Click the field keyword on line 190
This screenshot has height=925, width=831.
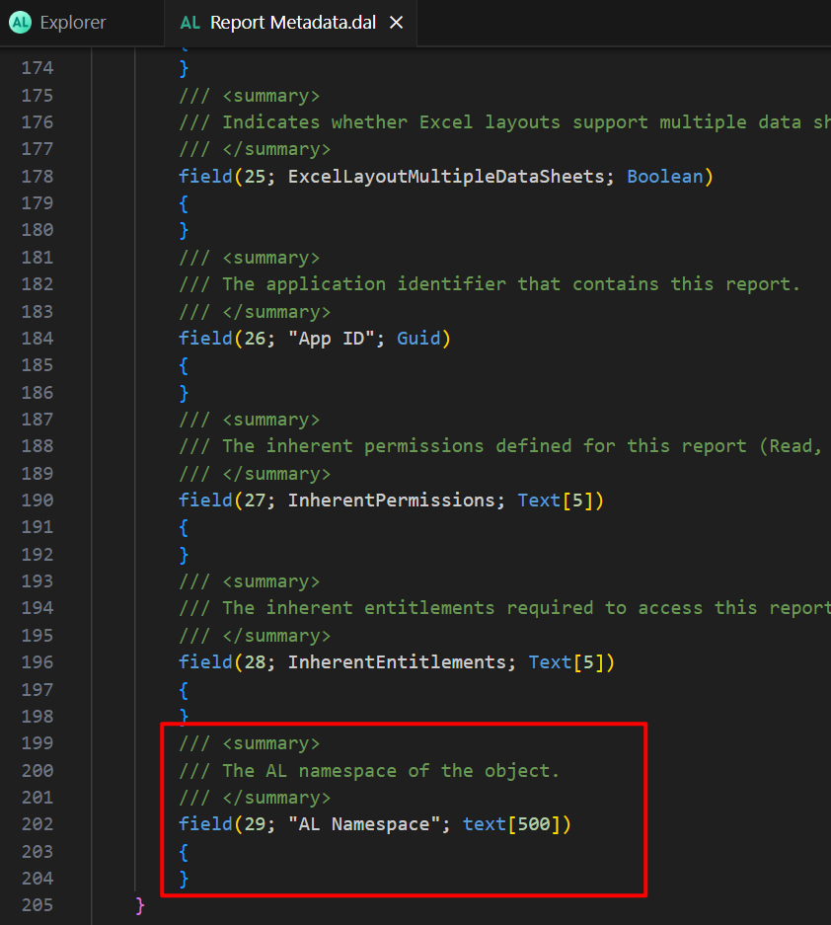tap(204, 501)
